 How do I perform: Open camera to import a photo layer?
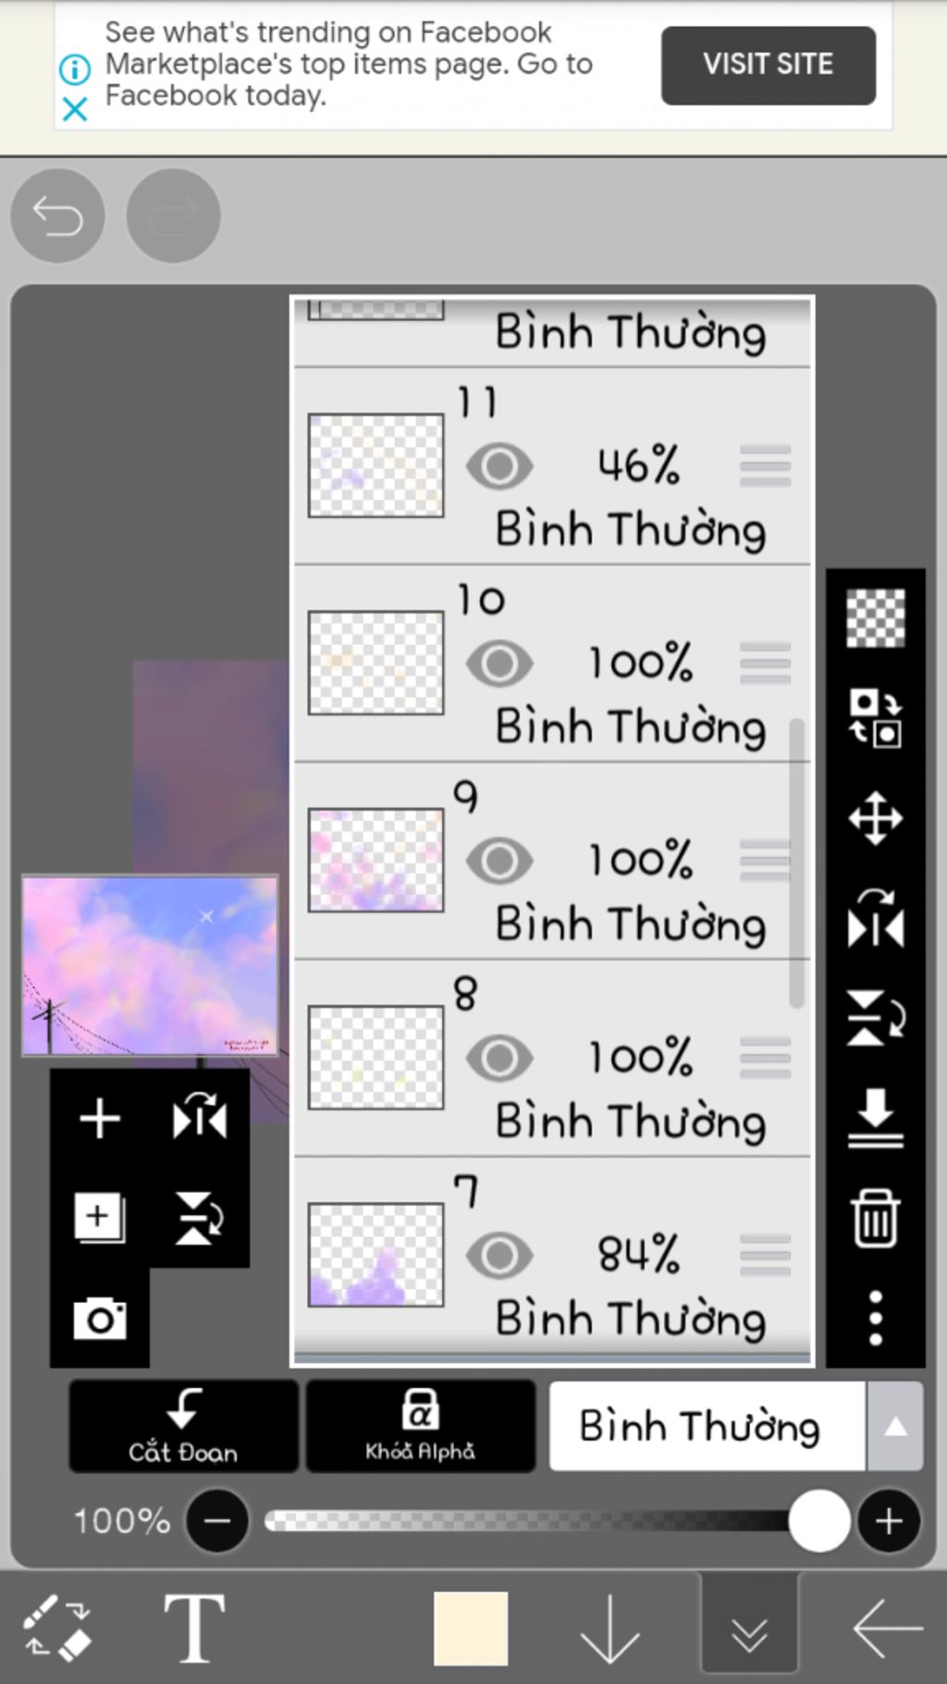coord(100,1319)
